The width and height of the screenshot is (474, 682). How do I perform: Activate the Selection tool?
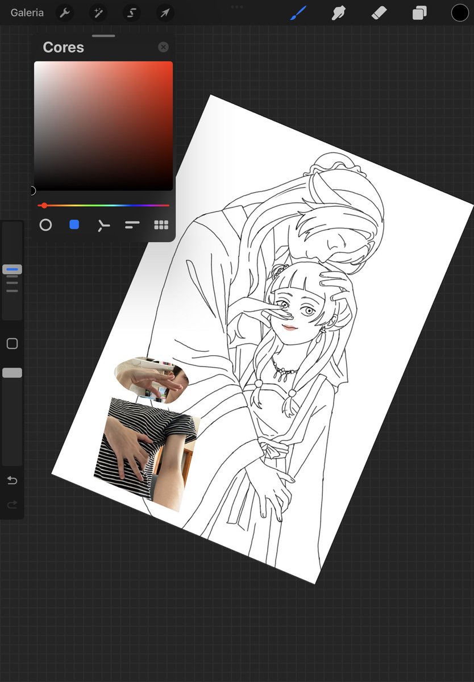pos(132,13)
